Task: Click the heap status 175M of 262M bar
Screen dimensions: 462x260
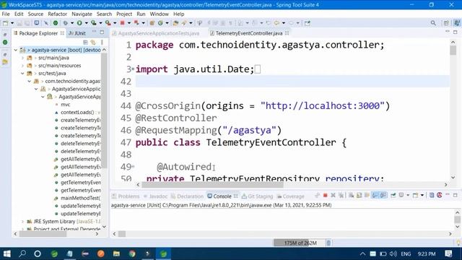Action: coord(299,243)
